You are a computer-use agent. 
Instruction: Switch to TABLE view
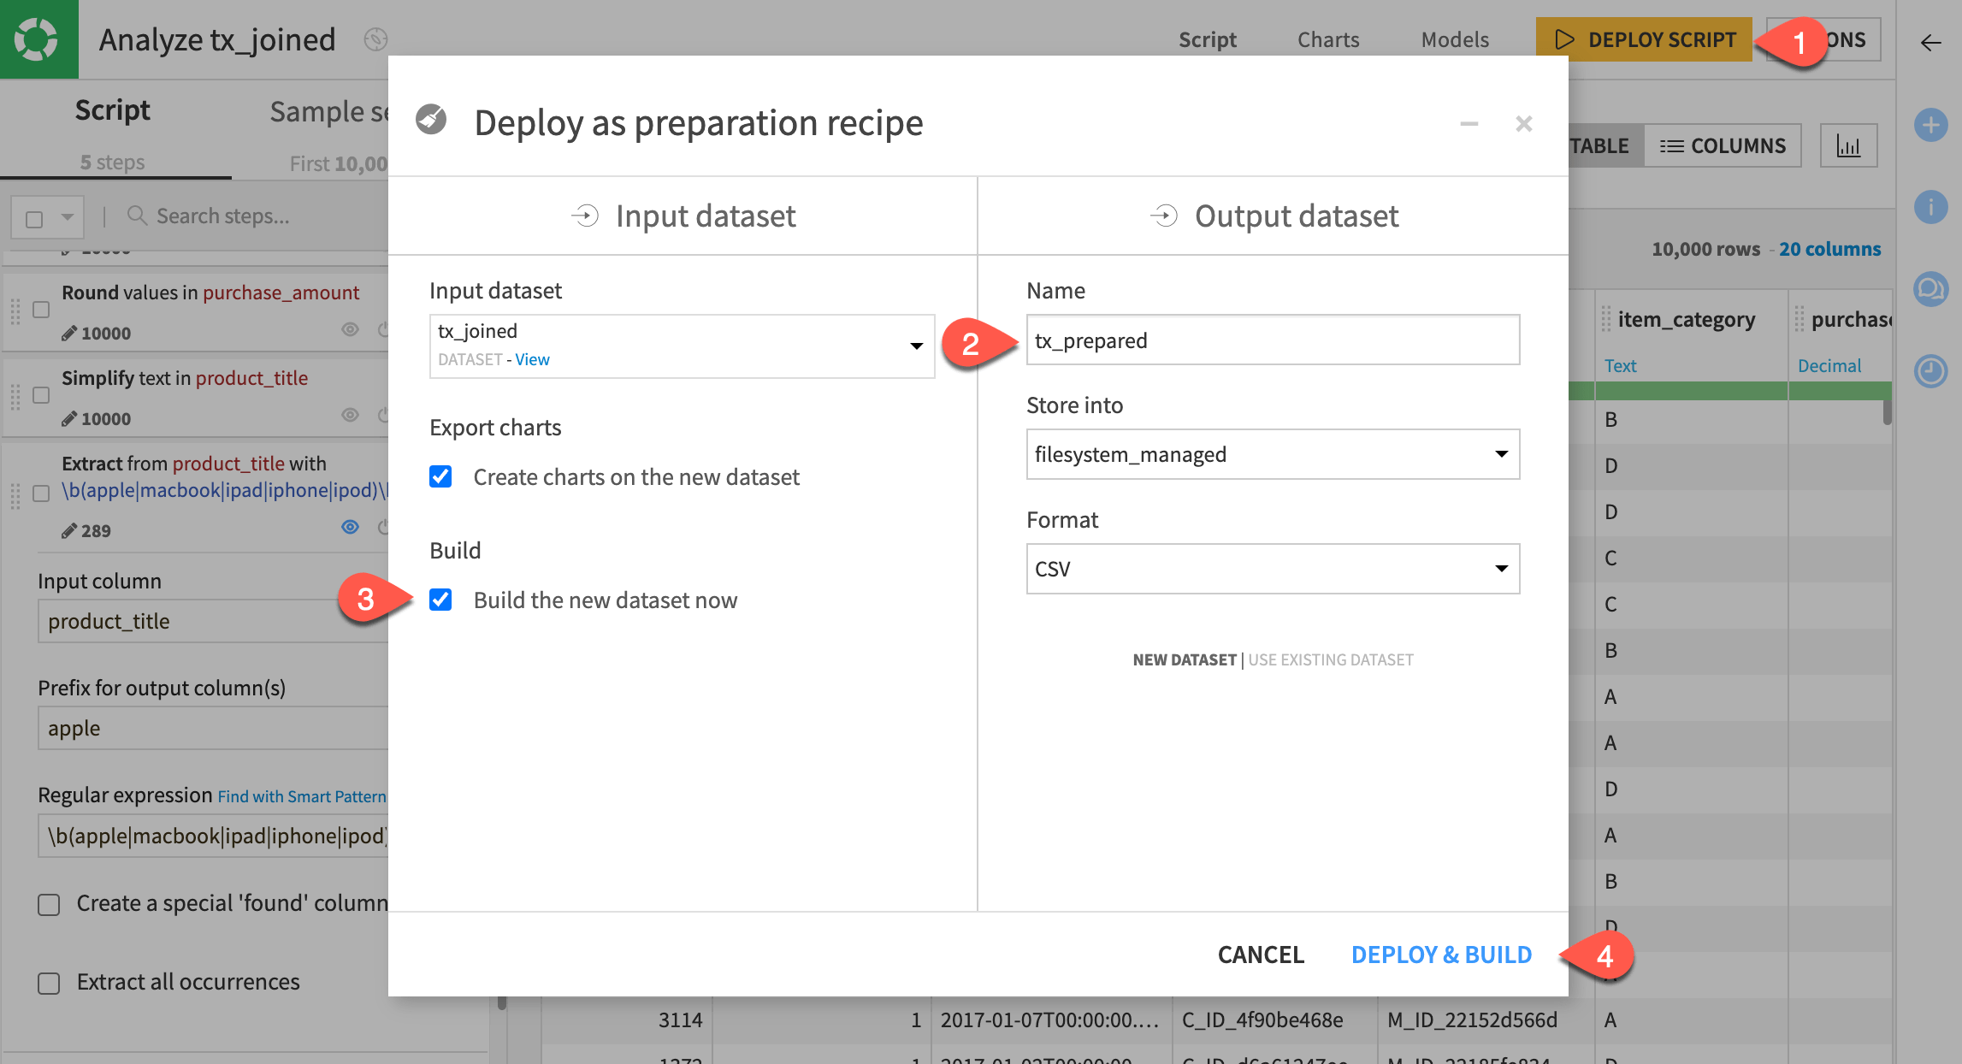click(x=1599, y=145)
